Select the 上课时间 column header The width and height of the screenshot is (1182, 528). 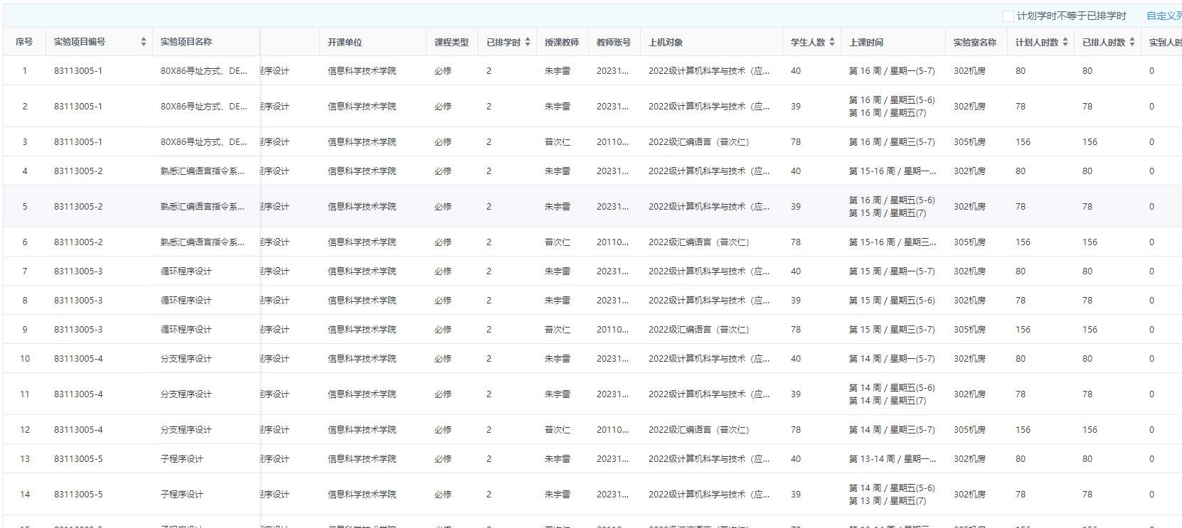866,43
